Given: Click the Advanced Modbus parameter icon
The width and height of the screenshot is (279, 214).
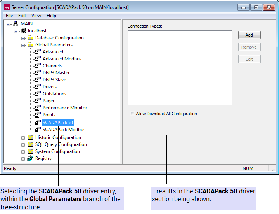Looking at the screenshot, I should click(38, 59).
